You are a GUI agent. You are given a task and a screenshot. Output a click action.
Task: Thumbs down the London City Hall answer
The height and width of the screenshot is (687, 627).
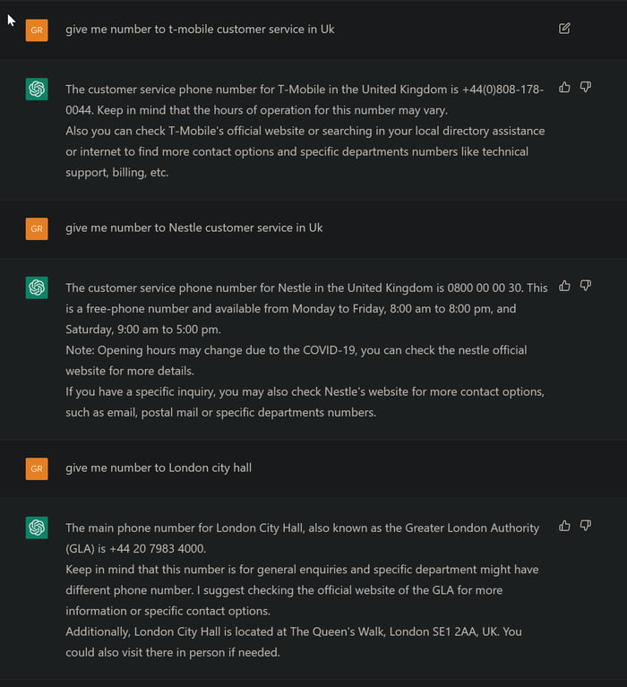coord(586,525)
